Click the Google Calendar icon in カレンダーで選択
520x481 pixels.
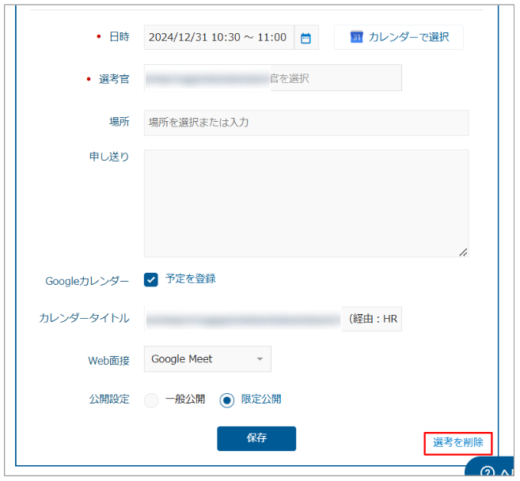(356, 37)
